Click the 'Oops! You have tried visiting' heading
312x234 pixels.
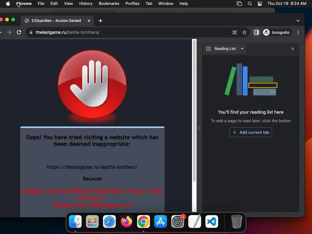click(x=92, y=140)
